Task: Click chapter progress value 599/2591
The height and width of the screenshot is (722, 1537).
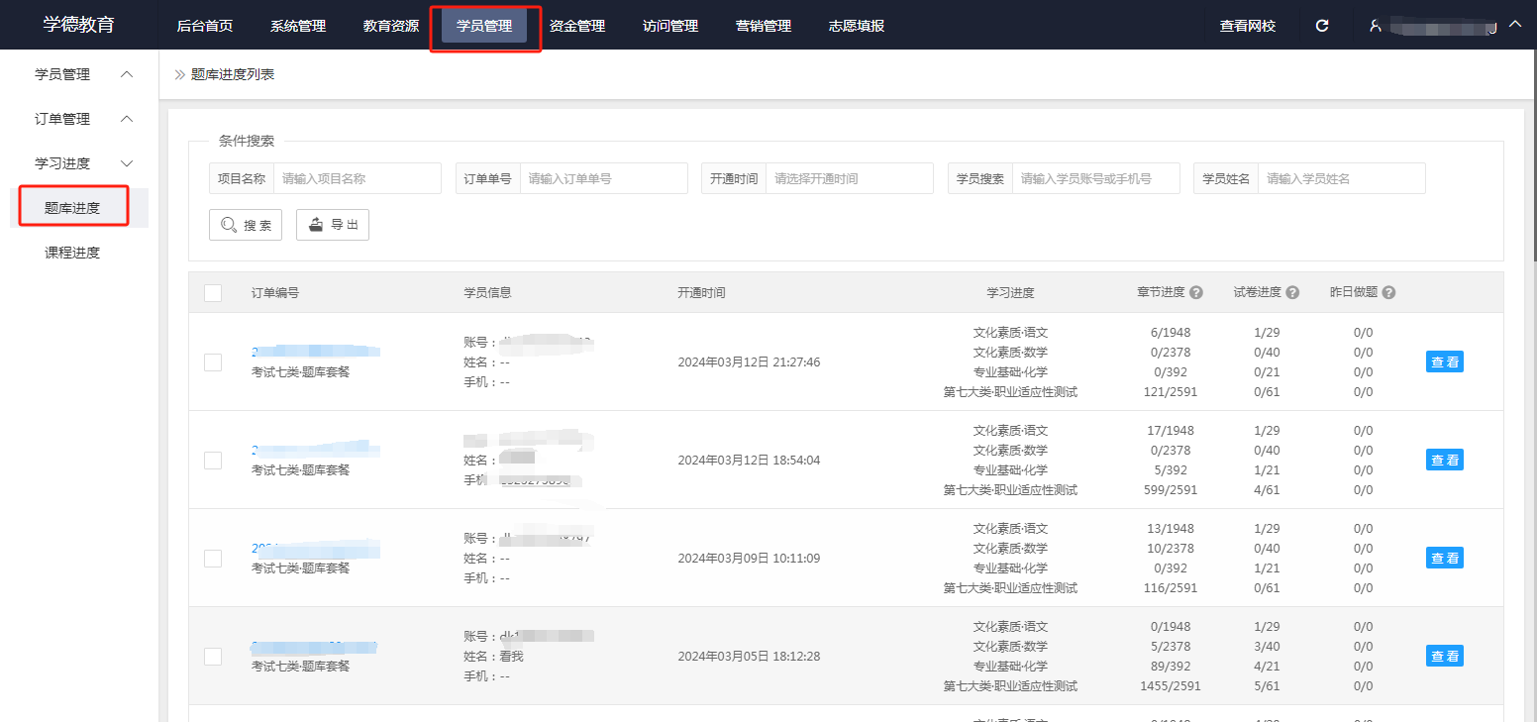Action: [1169, 490]
